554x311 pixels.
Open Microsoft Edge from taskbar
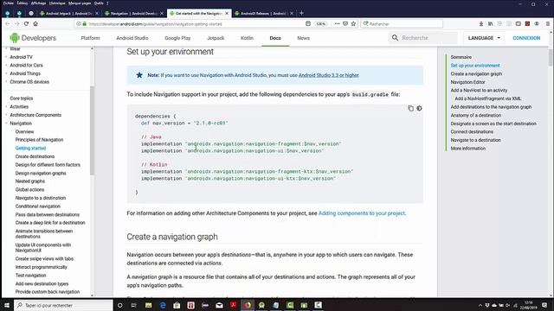pyautogui.click(x=163, y=305)
